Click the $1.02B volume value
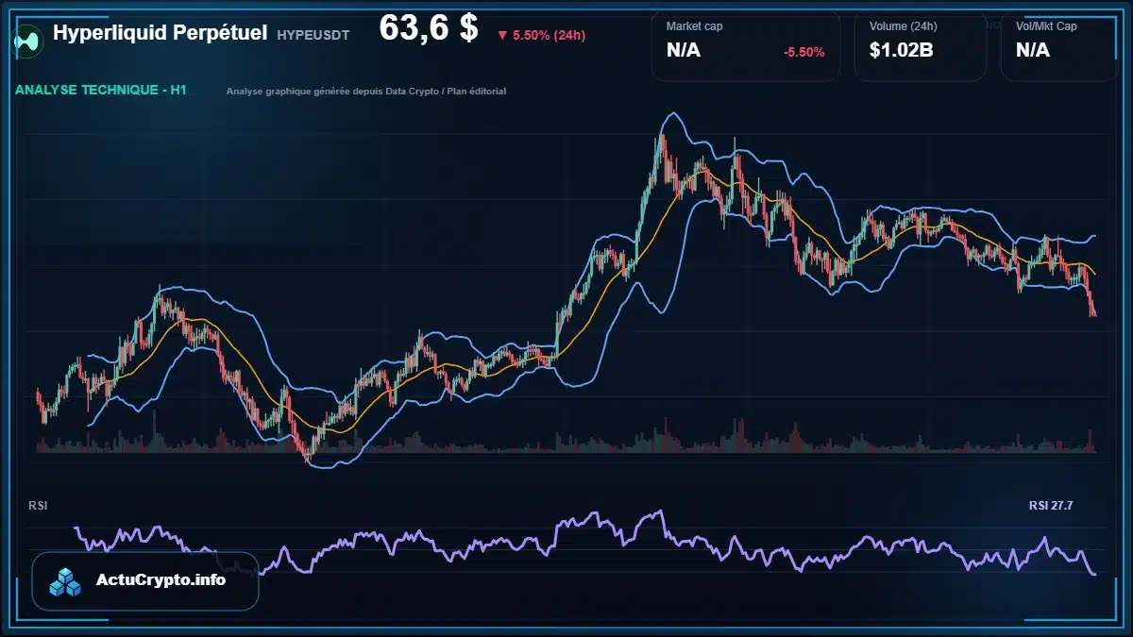Screen dimensions: 1133x637 tap(901, 51)
